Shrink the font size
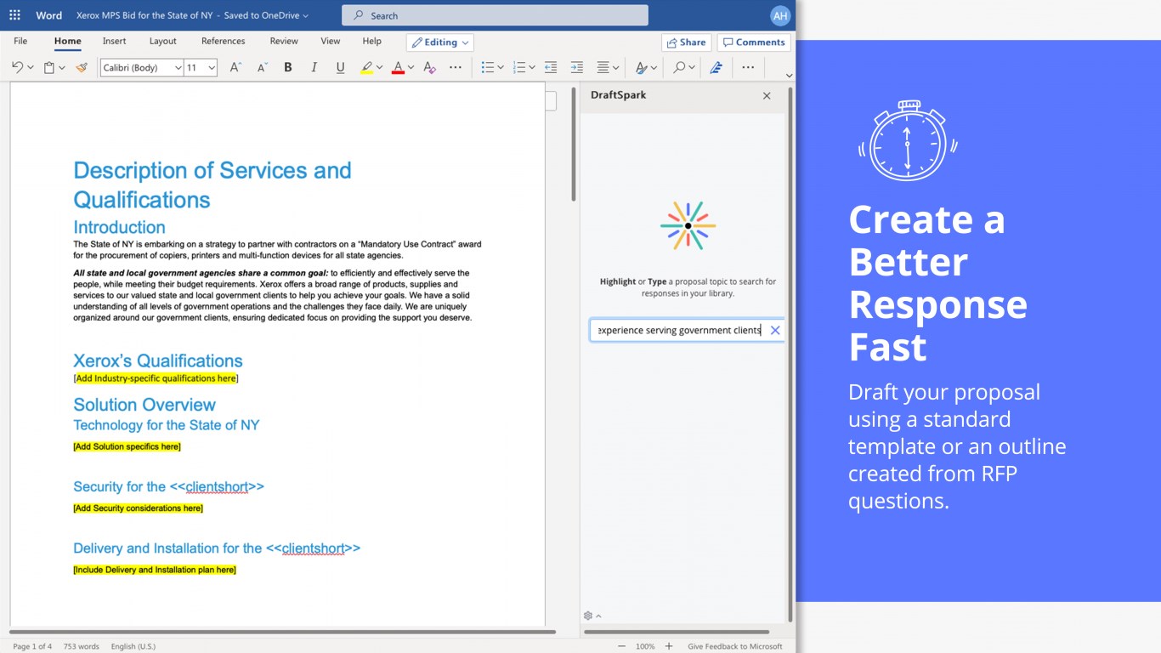This screenshot has width=1161, height=653. point(262,67)
